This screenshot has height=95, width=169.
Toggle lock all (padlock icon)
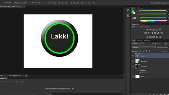(149, 51)
